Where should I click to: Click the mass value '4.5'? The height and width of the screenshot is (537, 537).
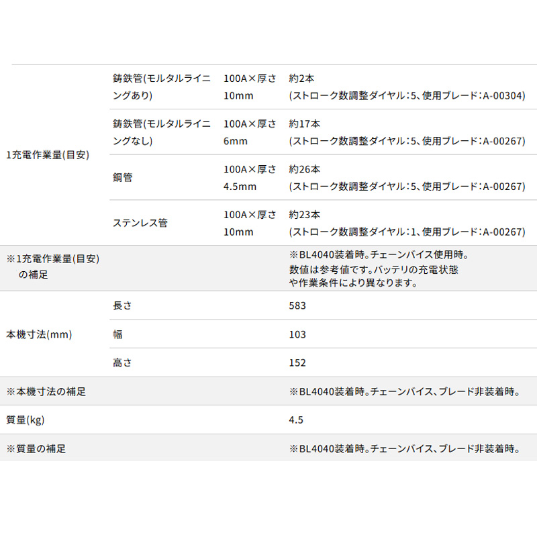pyautogui.click(x=296, y=420)
